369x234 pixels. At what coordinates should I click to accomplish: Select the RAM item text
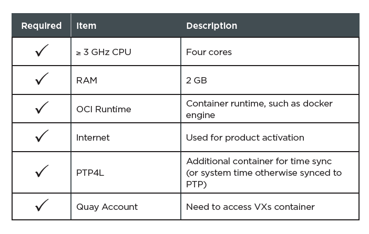[87, 80]
